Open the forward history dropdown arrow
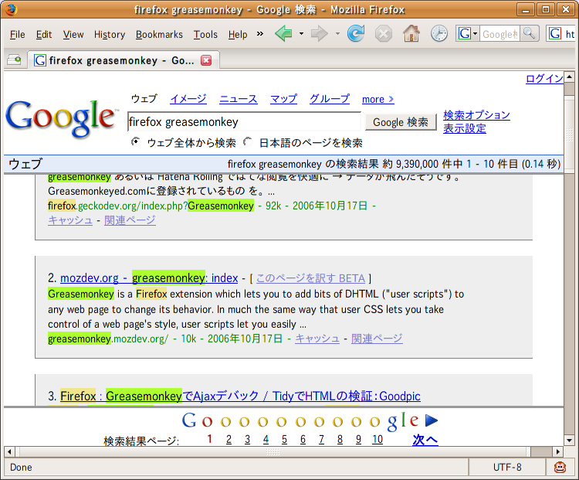 coord(337,34)
